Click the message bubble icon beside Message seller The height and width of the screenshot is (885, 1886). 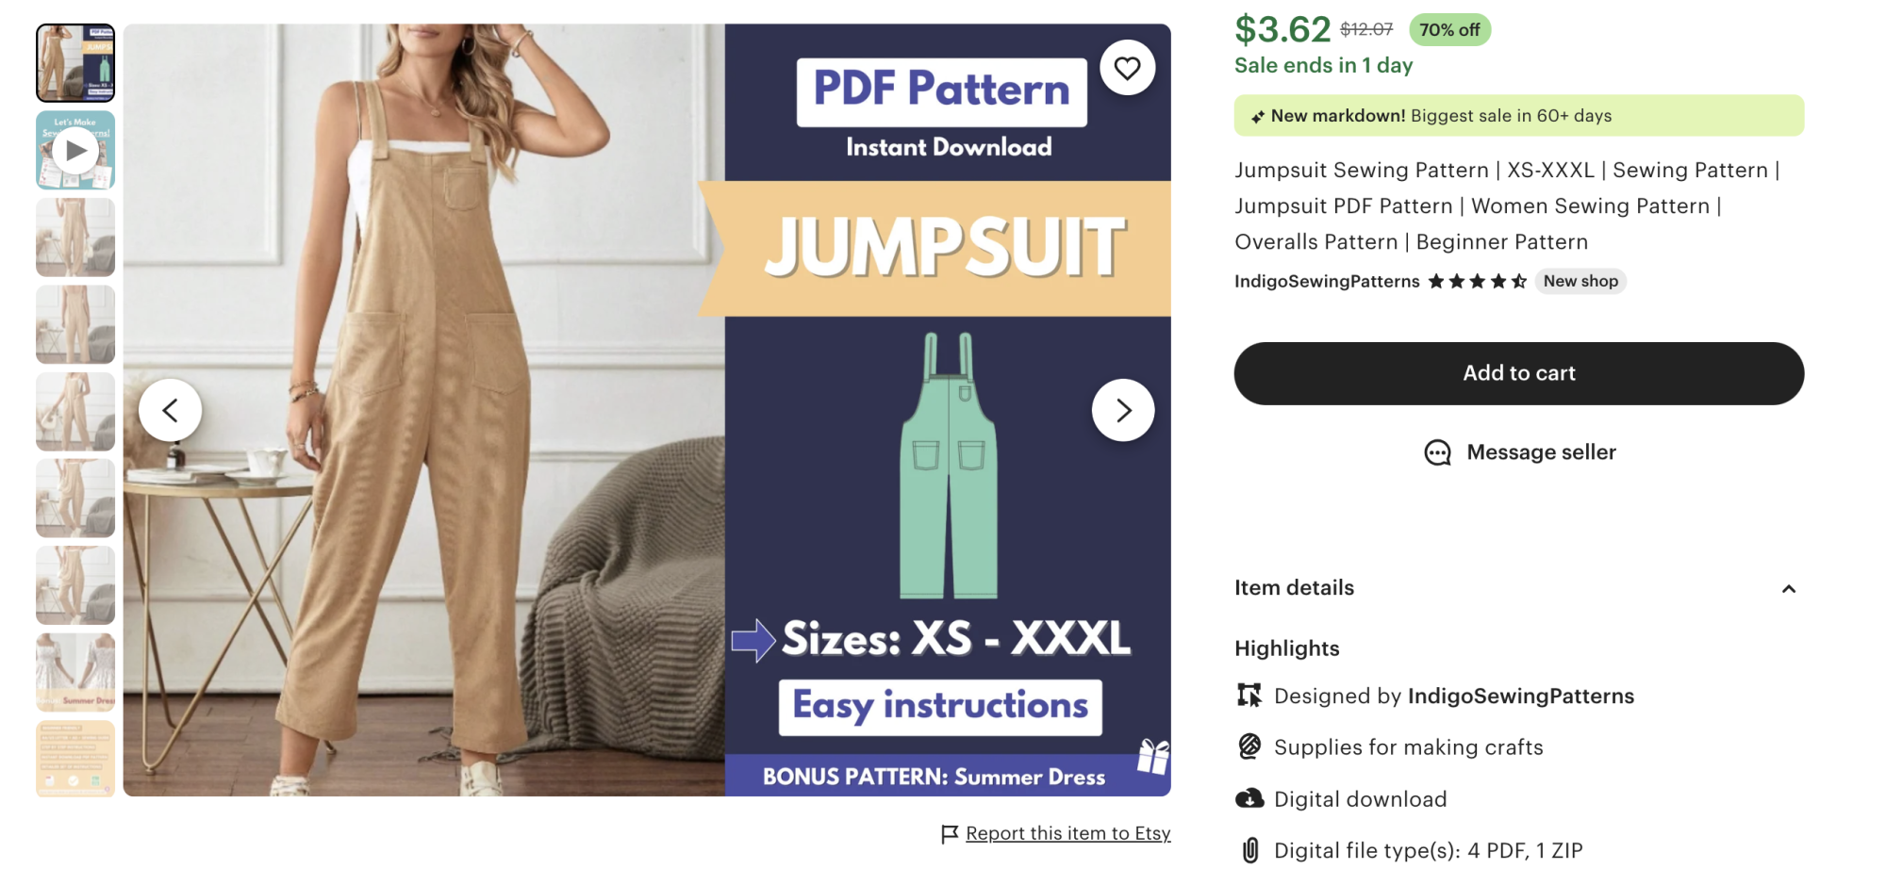[1437, 453]
